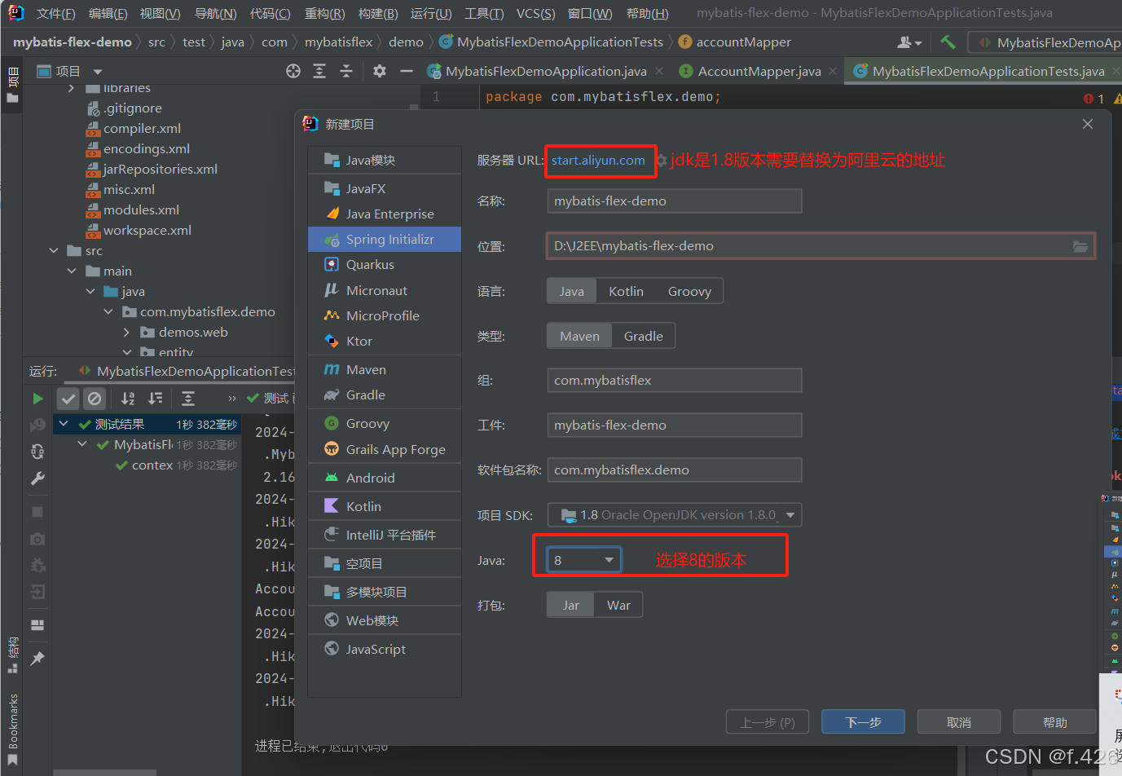Collapse all in project panel
Image resolution: width=1122 pixels, height=776 pixels.
tap(346, 72)
